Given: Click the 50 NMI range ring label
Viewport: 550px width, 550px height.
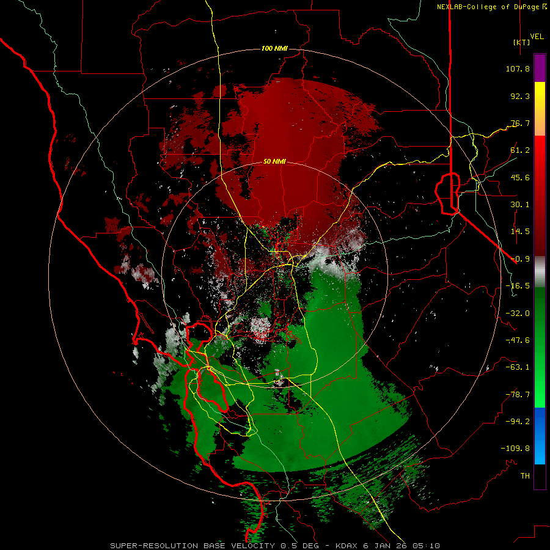Looking at the screenshot, I should (274, 161).
